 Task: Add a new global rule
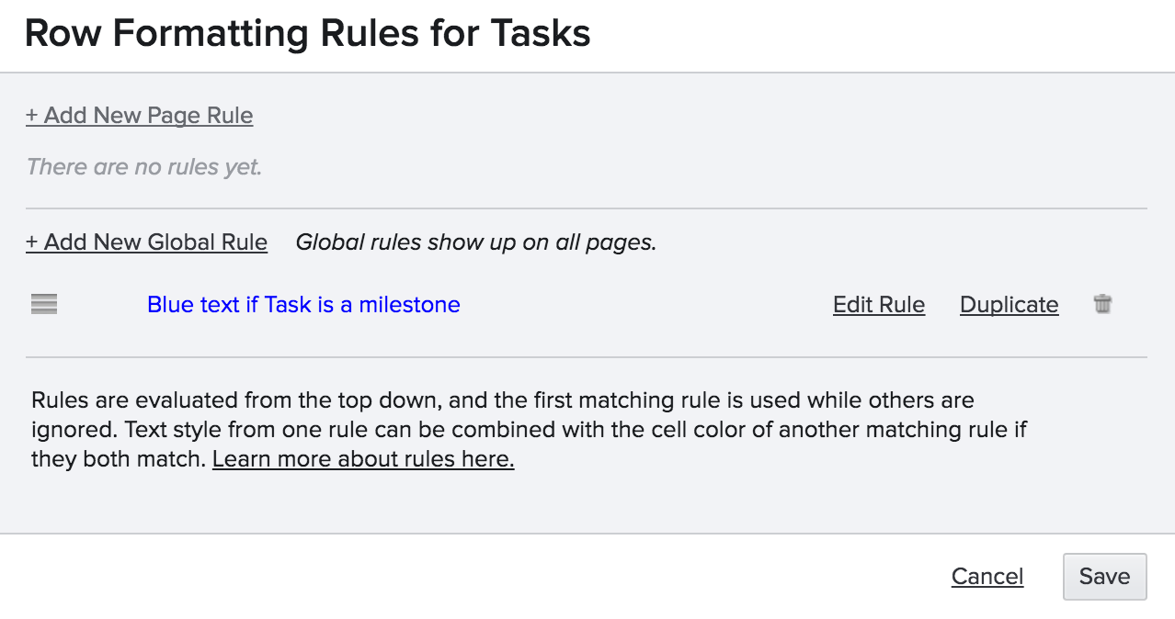tap(147, 242)
